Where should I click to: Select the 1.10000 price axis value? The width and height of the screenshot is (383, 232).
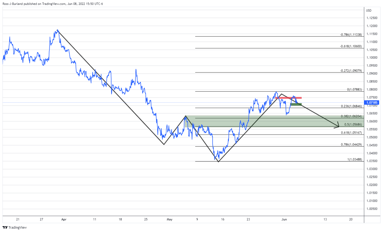(x=372, y=58)
